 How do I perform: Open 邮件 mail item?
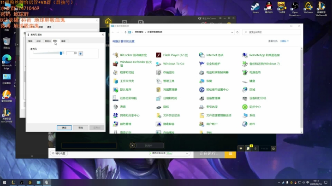(x=249, y=124)
